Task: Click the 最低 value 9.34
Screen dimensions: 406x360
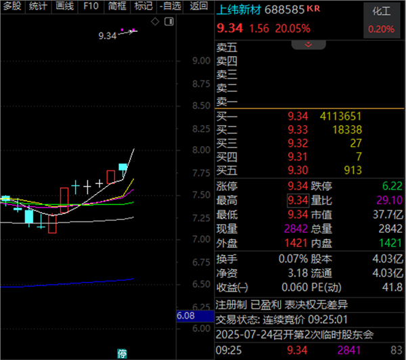Action: [x=298, y=215]
